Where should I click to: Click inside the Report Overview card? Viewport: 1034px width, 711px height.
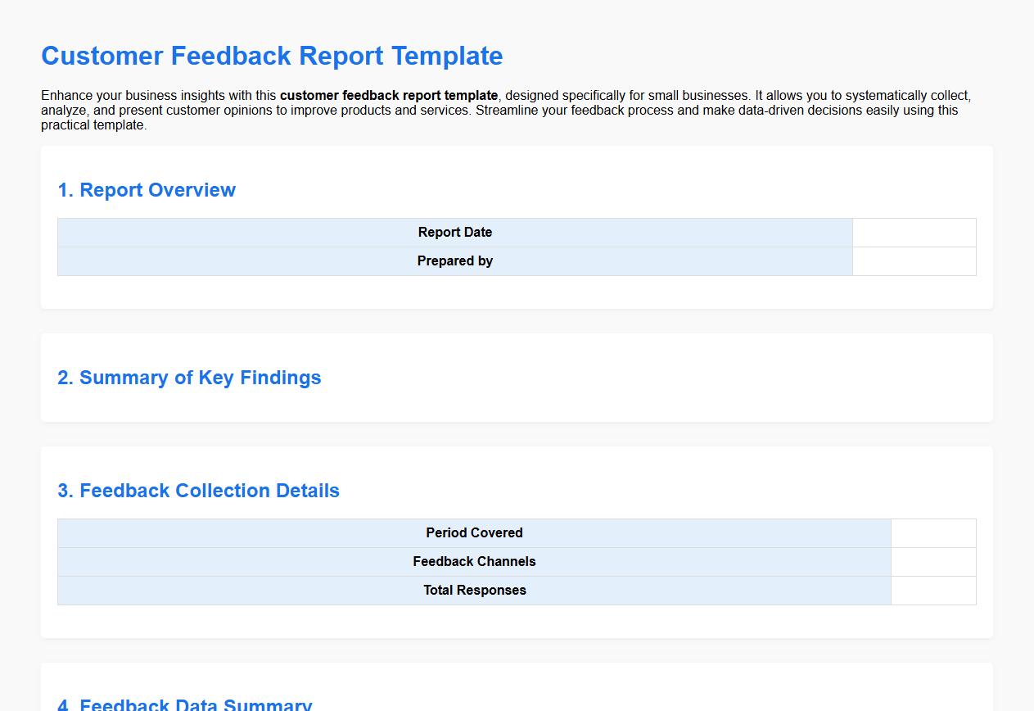coord(514,295)
